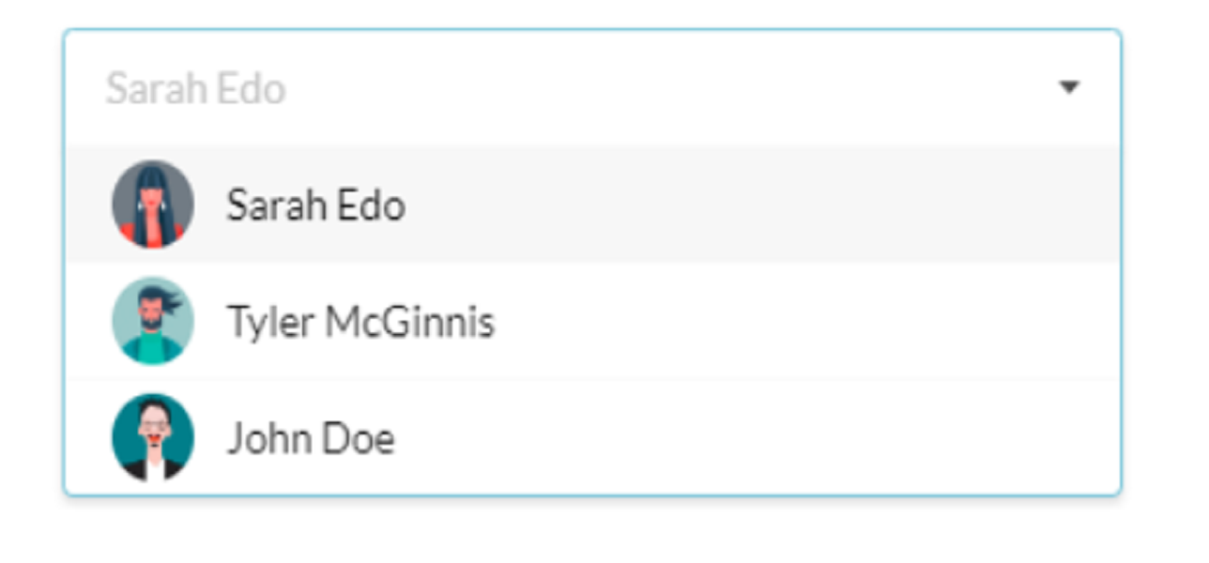Image resolution: width=1209 pixels, height=563 pixels.
Task: Focus the Sarah Edo placeholder search field
Action: click(592, 88)
